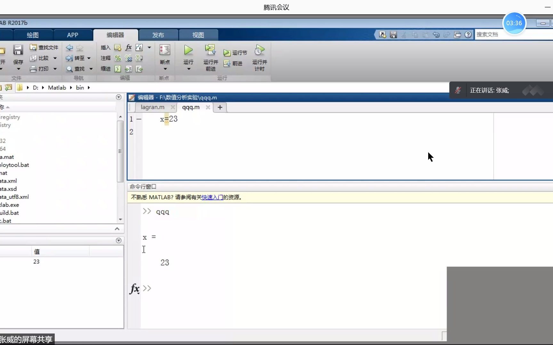Viewport: 553px width, 345px height.
Task: Switch to the View (视图) tab
Action: coord(198,35)
